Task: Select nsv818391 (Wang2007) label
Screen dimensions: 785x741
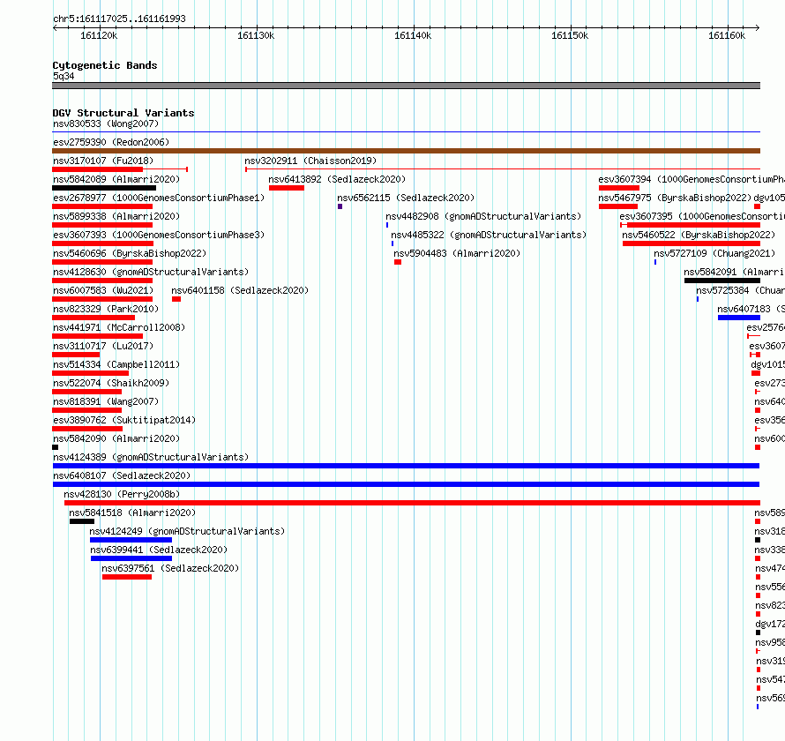Action: pyautogui.click(x=106, y=401)
